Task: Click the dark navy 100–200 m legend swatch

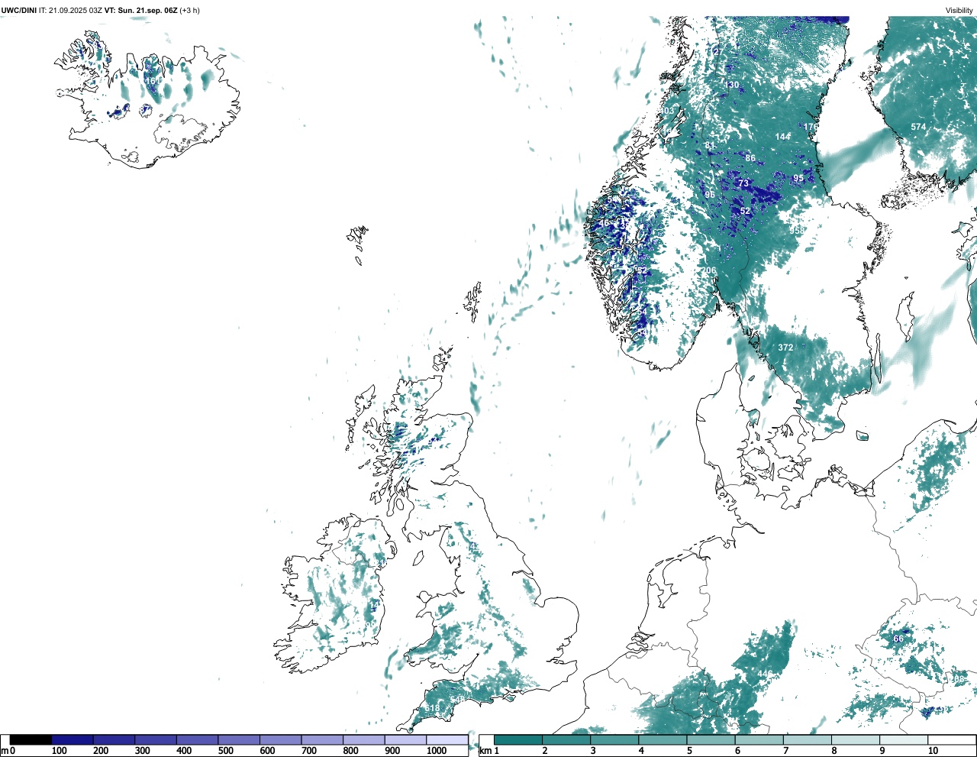Action: (x=73, y=739)
